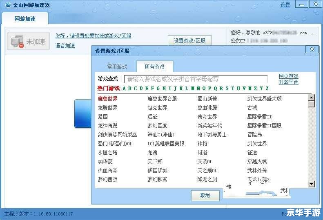Viewport: 323px width, 220px height.
Task: Select 永恒之塔 game
Action: click(x=107, y=152)
